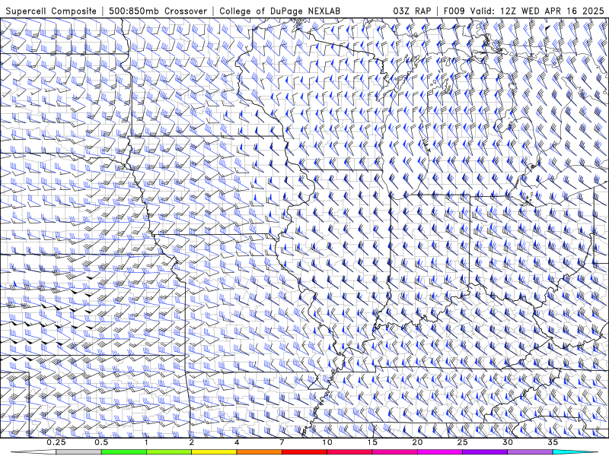Click the '0.5' legend value
Image resolution: width=609 pixels, height=456 pixels.
coord(101,442)
